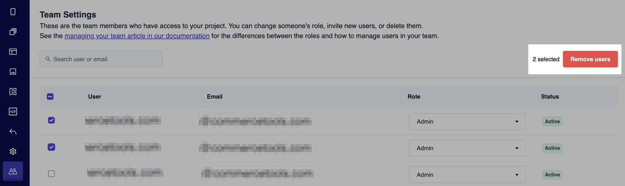This screenshot has width=625, height=186.
Task: Click the undo arrow icon in sidebar
Action: point(13,132)
